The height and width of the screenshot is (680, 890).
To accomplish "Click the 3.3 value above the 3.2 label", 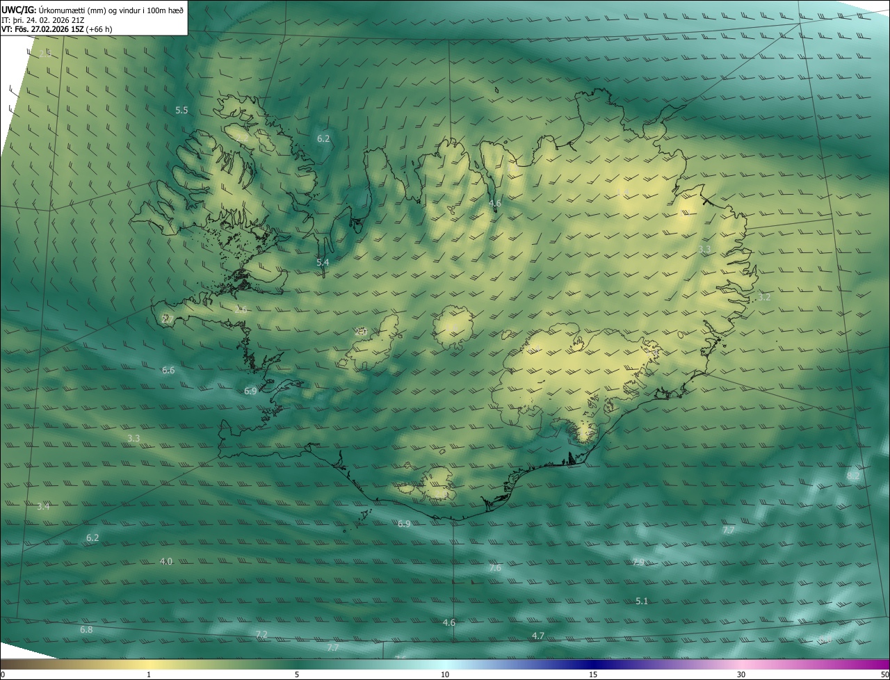I will click(704, 249).
